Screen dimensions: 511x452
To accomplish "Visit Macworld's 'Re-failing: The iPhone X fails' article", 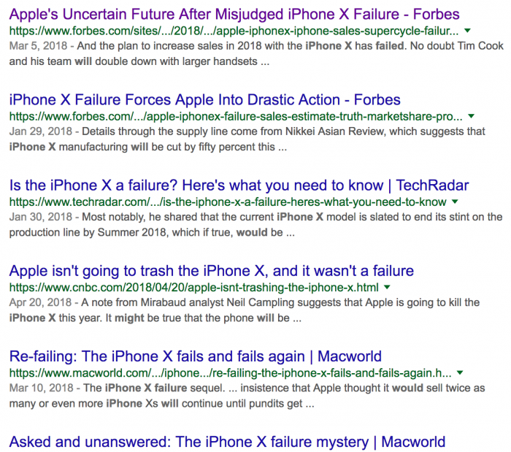I will (195, 356).
